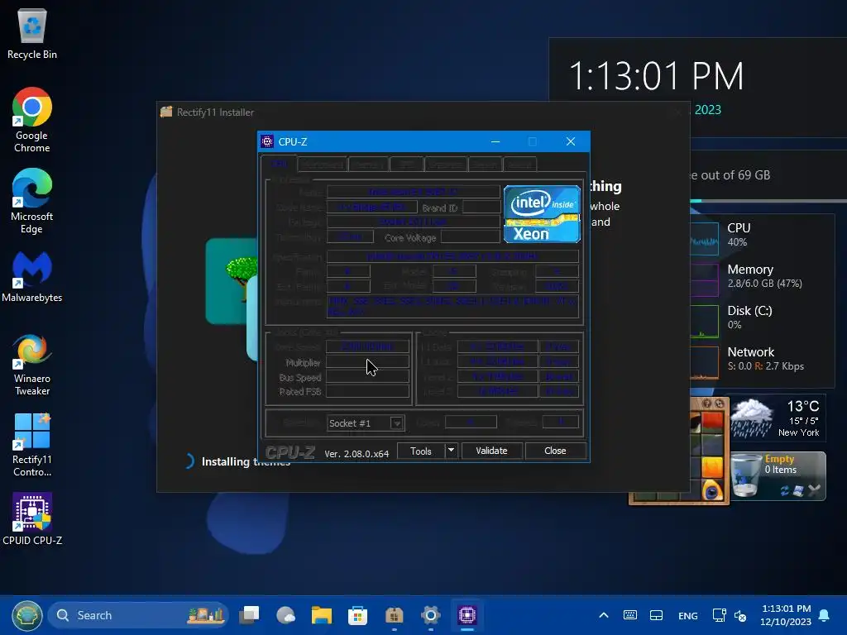Open Settings gear on the taskbar
847x635 pixels.
point(430,615)
